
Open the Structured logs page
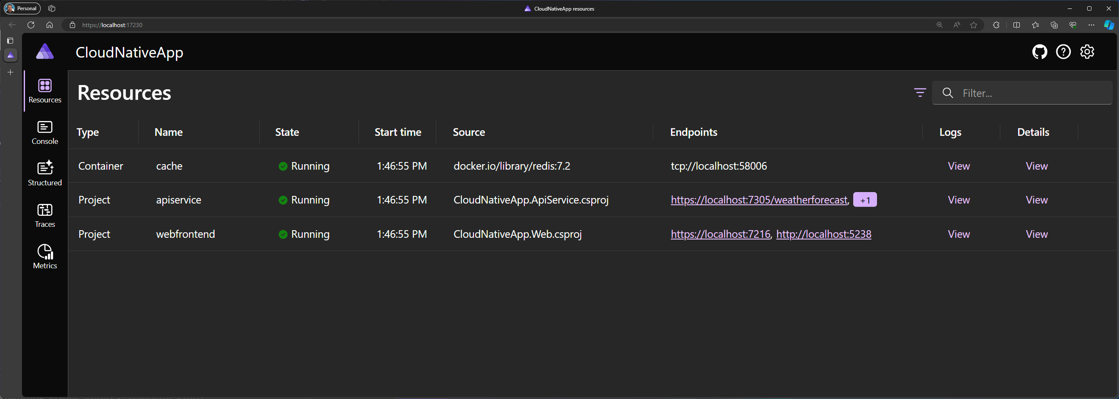point(45,174)
